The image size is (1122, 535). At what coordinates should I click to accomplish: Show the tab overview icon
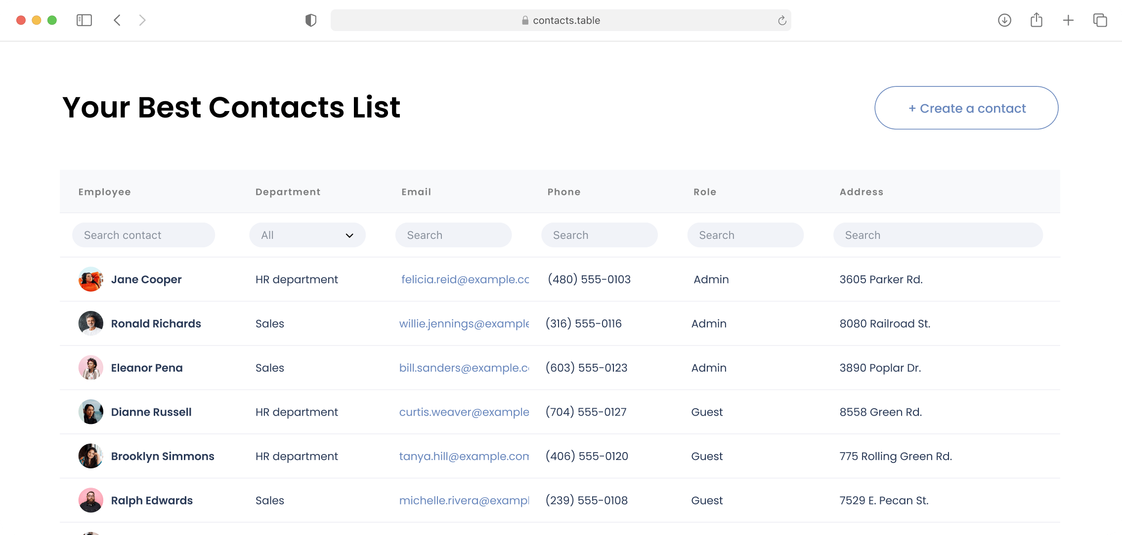click(x=1101, y=20)
